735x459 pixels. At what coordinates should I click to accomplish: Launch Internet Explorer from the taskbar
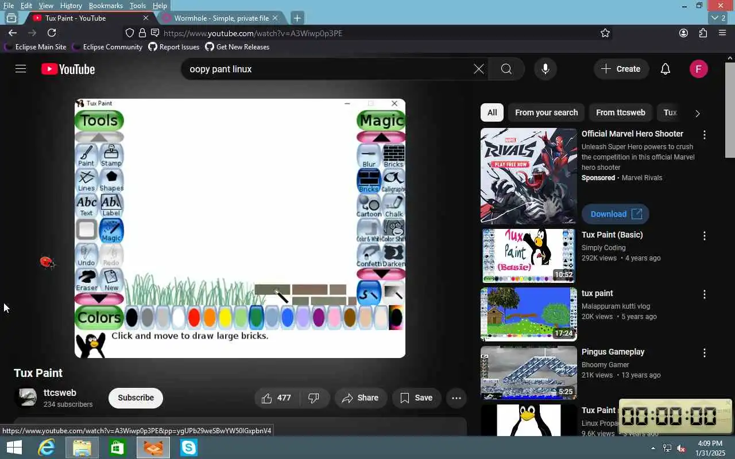[x=47, y=448]
